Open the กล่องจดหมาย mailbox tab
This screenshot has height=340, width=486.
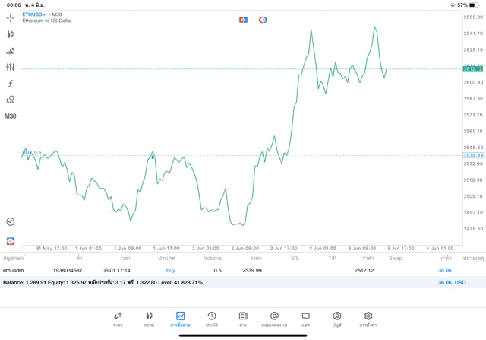click(x=274, y=319)
